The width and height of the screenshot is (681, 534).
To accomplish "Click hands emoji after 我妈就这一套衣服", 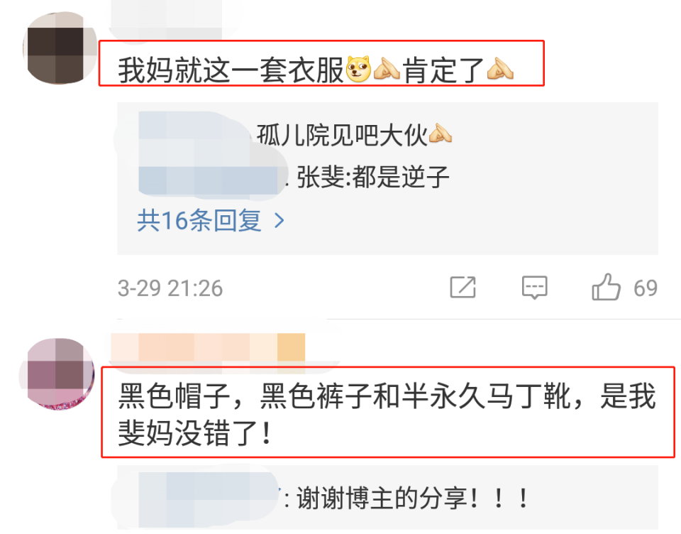I will tap(387, 69).
